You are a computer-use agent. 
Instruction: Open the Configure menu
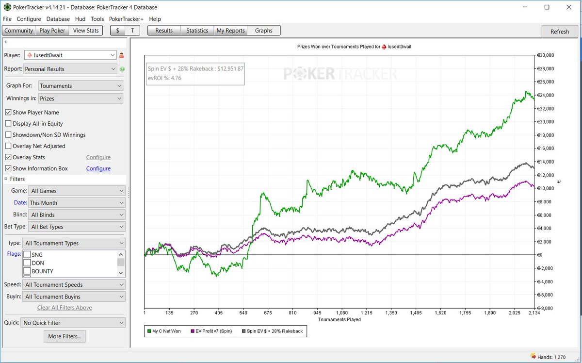(x=29, y=19)
